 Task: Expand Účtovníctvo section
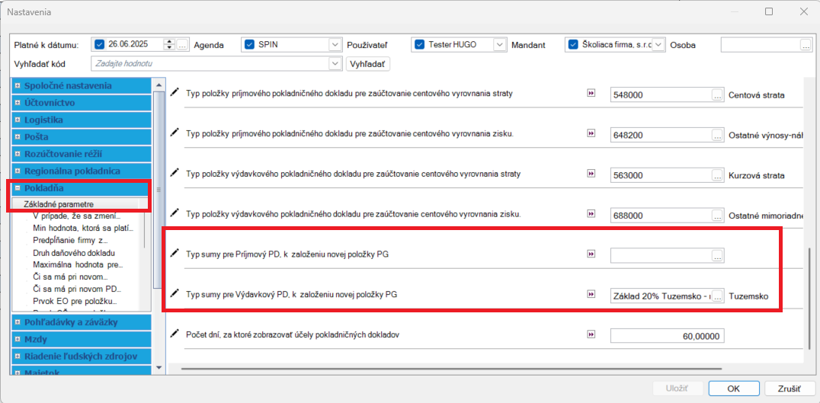tap(18, 103)
